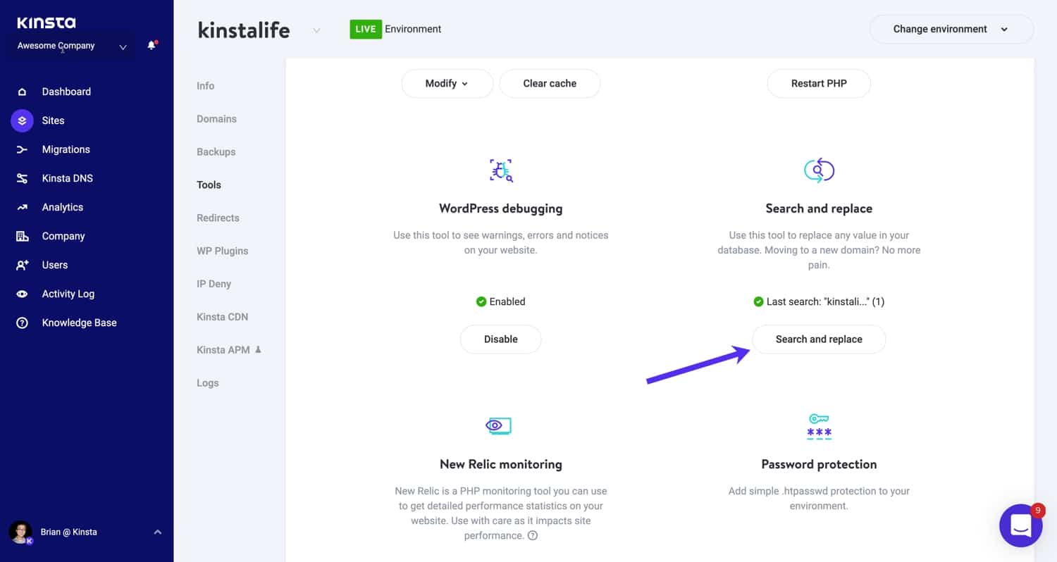Open the Change environment dropdown
This screenshot has height=562, width=1057.
pyautogui.click(x=951, y=29)
